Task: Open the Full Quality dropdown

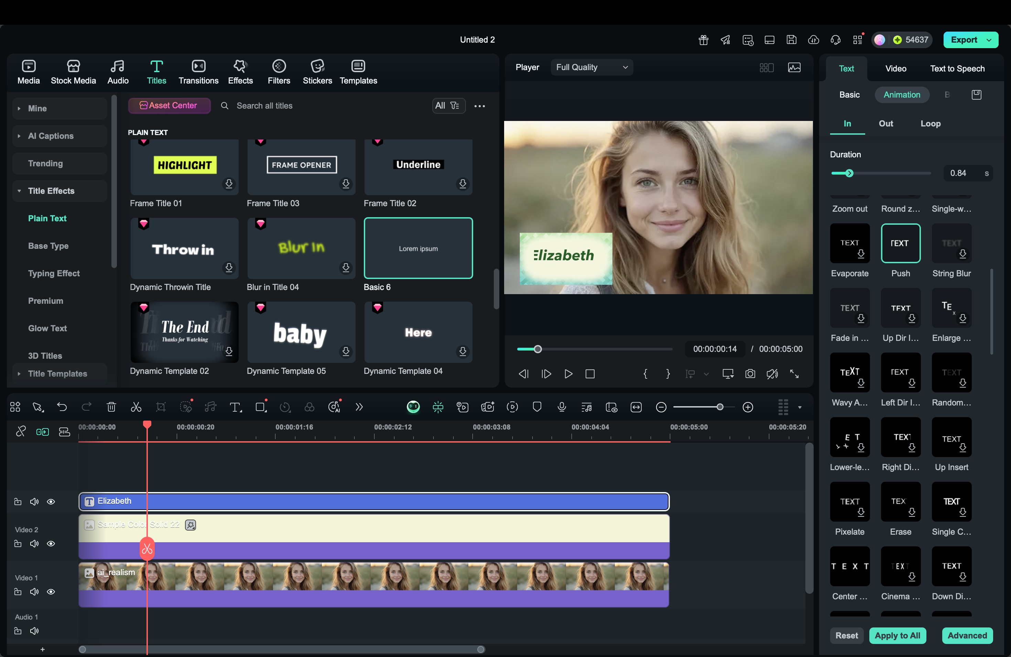Action: [591, 67]
